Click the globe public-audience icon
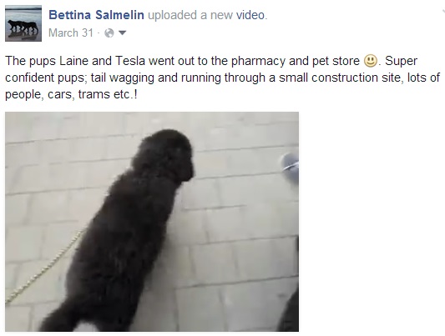 coord(109,33)
